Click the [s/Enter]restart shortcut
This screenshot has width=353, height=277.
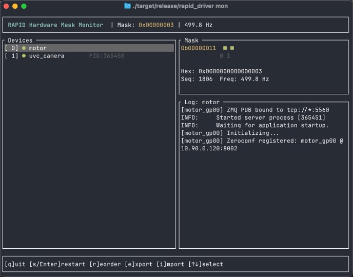pos(57,264)
